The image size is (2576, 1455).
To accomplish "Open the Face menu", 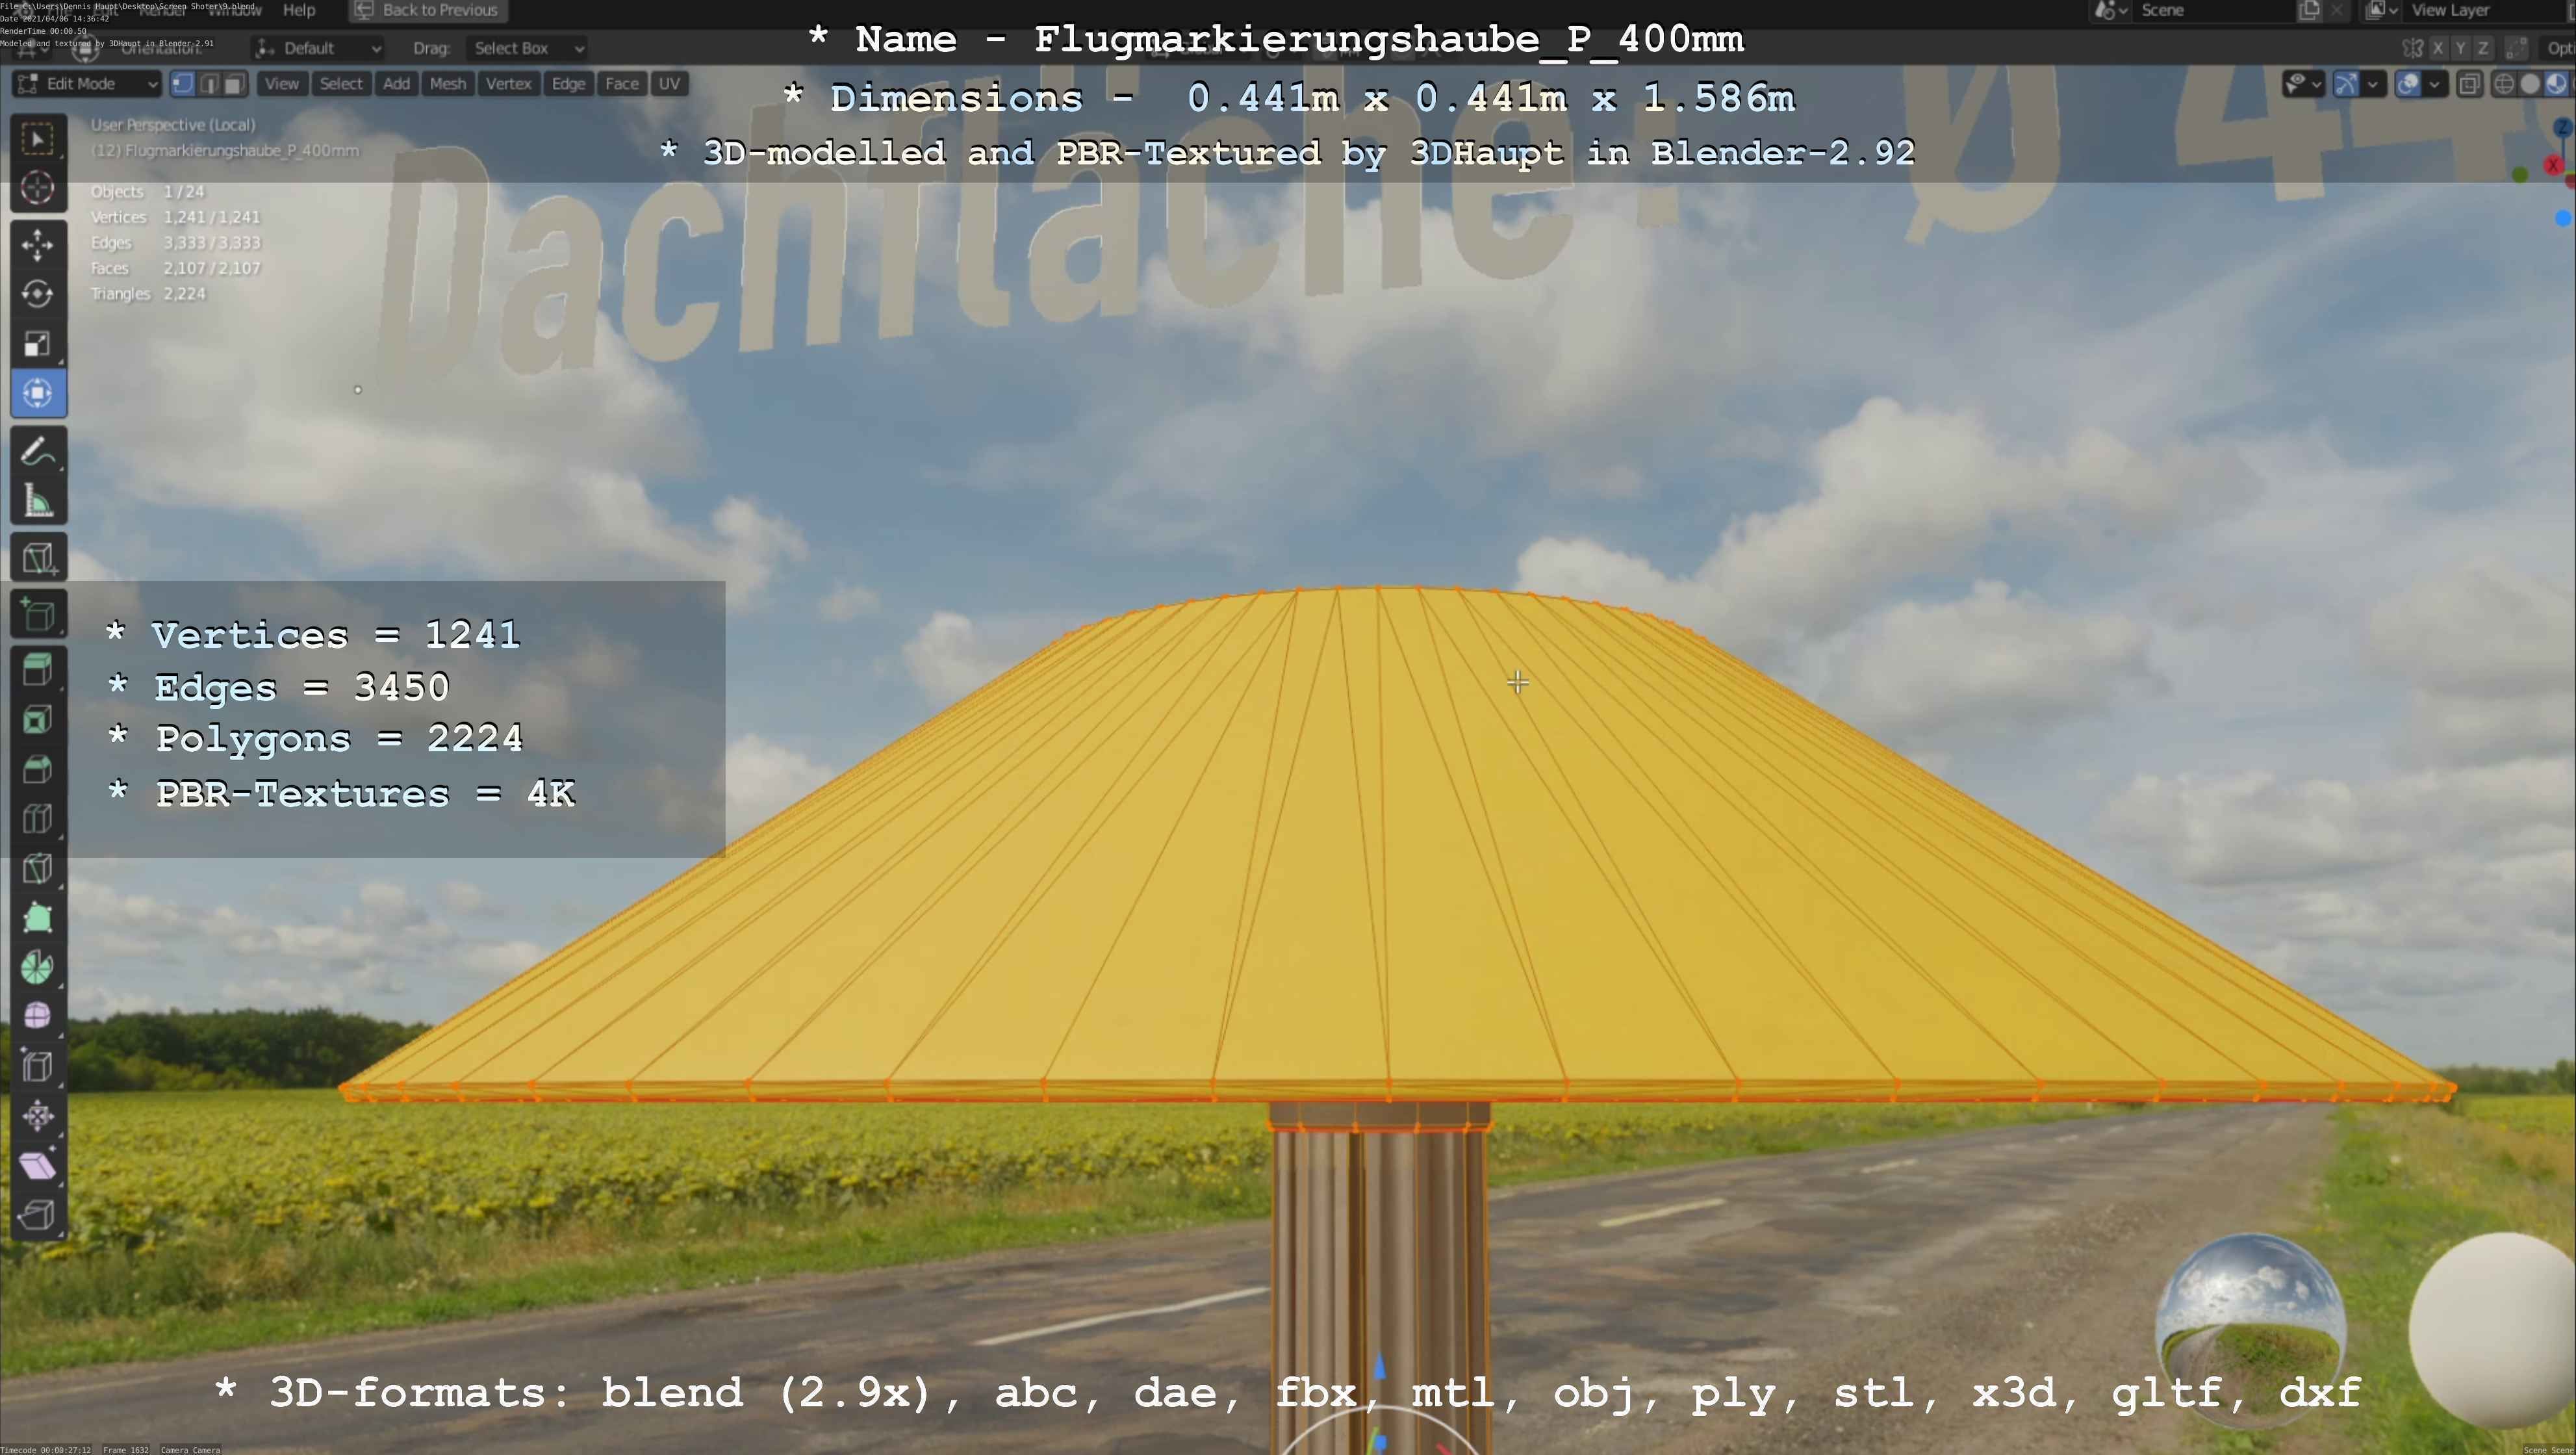I will click(621, 84).
